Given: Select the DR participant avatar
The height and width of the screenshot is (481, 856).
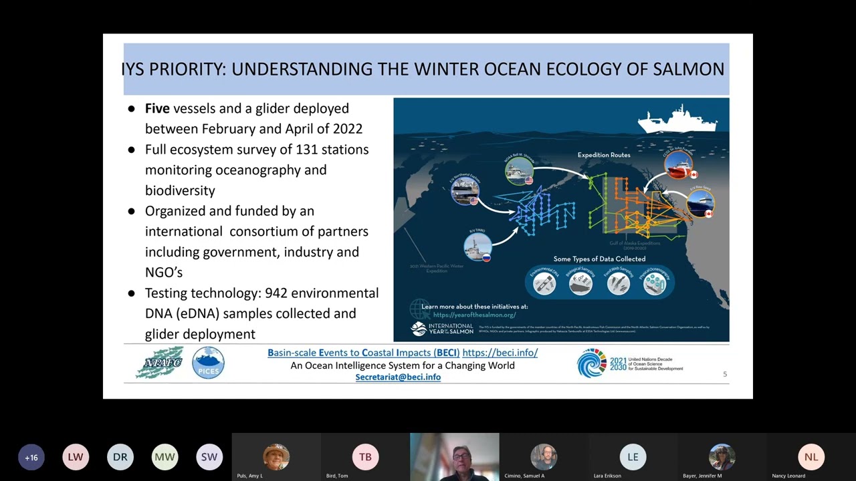Looking at the screenshot, I should (120, 457).
